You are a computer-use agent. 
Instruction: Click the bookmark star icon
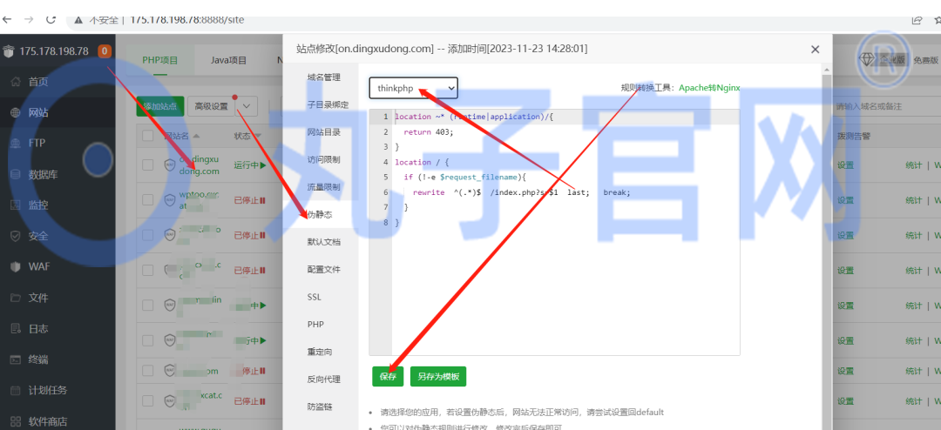pos(938,20)
